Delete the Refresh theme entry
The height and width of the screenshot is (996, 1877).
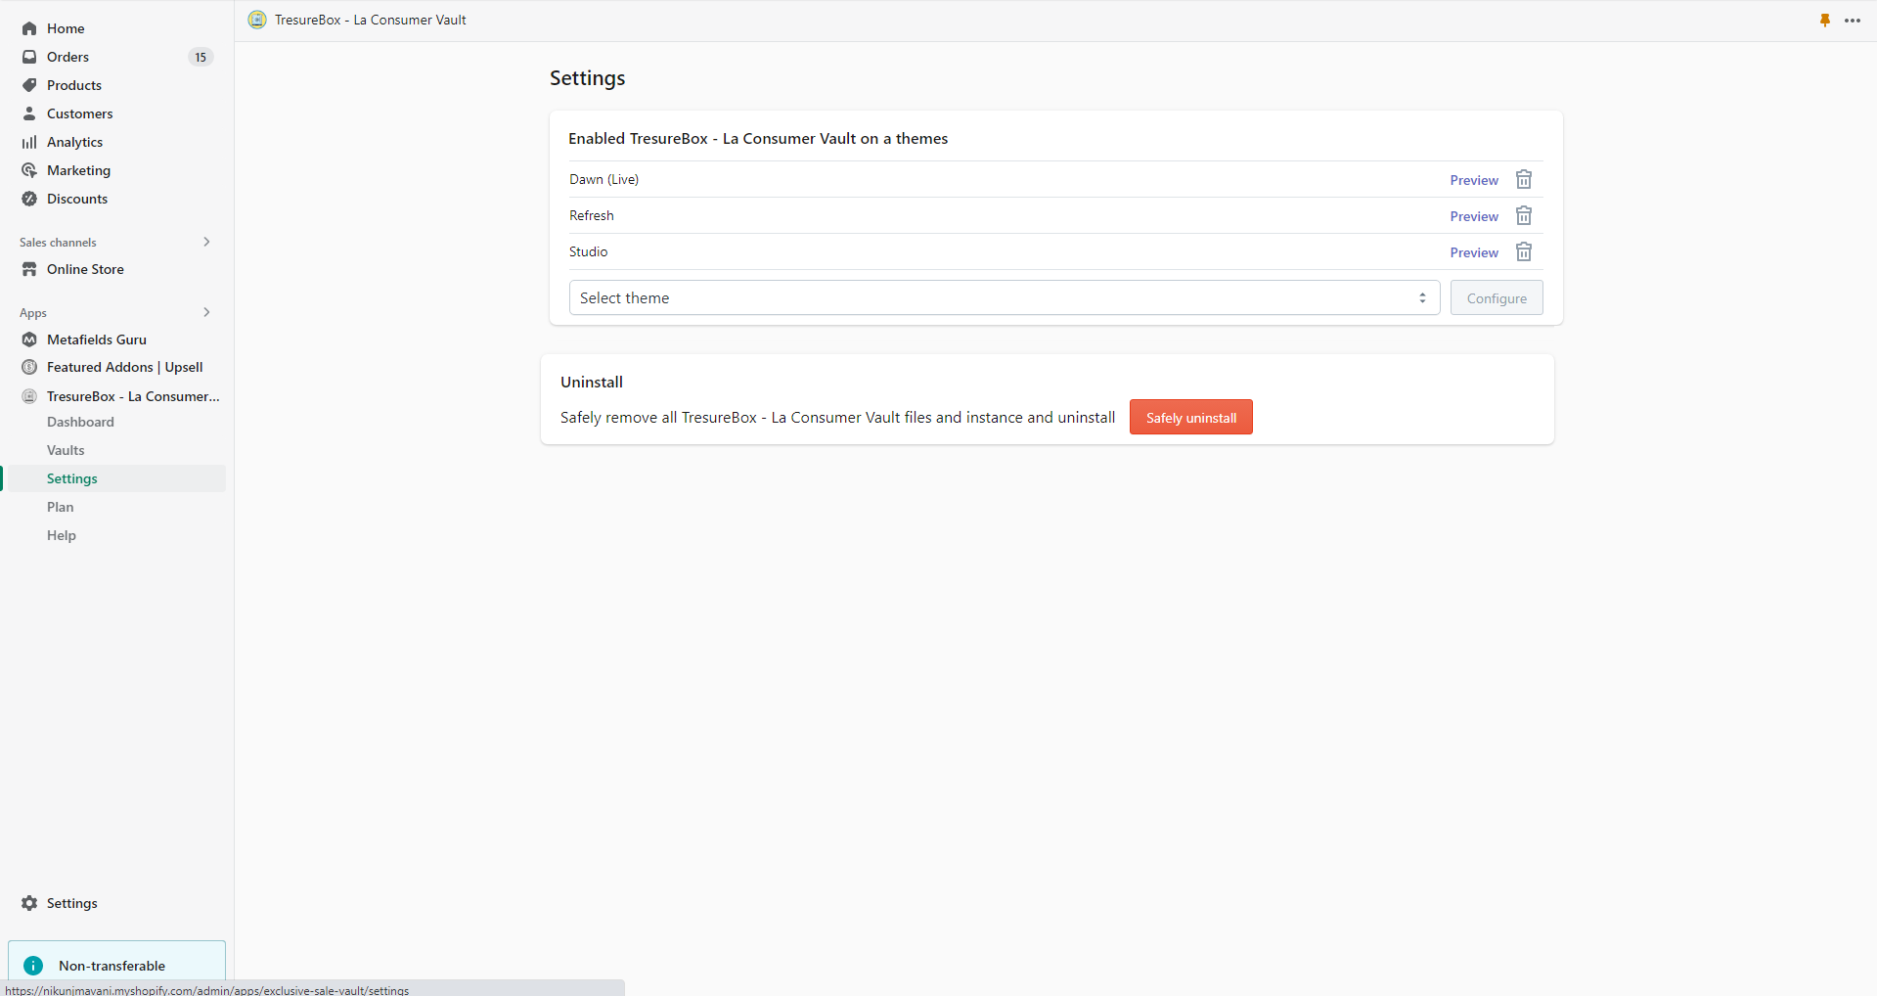click(1524, 215)
